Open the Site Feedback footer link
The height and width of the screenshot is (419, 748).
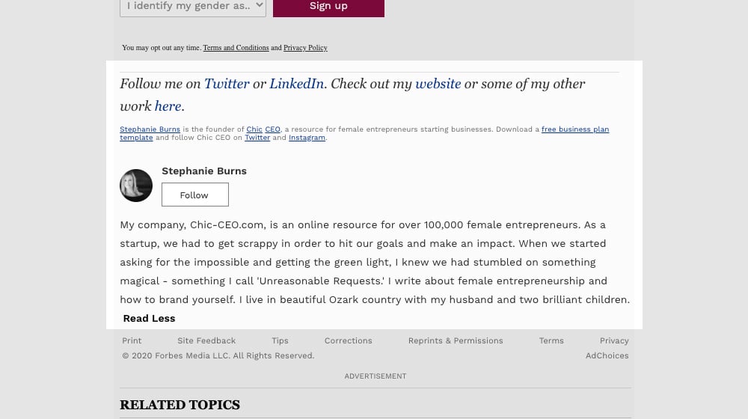[x=206, y=340]
